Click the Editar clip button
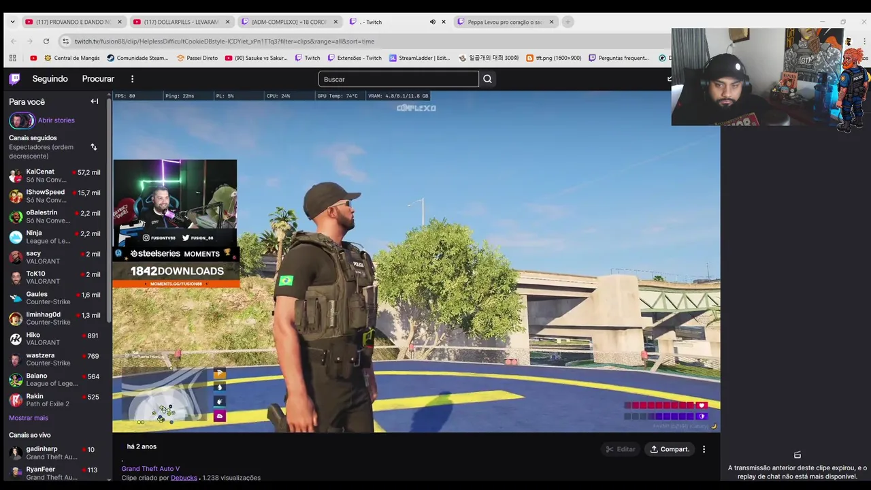871x490 pixels. click(x=621, y=449)
